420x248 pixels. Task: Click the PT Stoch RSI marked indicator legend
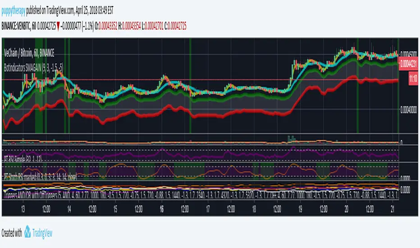point(41,176)
